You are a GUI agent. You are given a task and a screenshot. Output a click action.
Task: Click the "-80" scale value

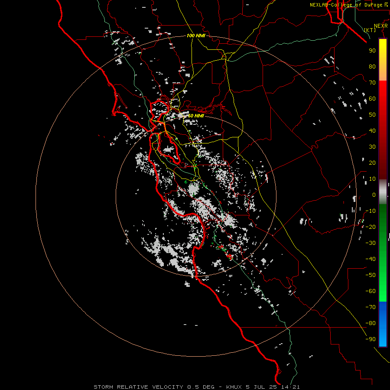370,323
